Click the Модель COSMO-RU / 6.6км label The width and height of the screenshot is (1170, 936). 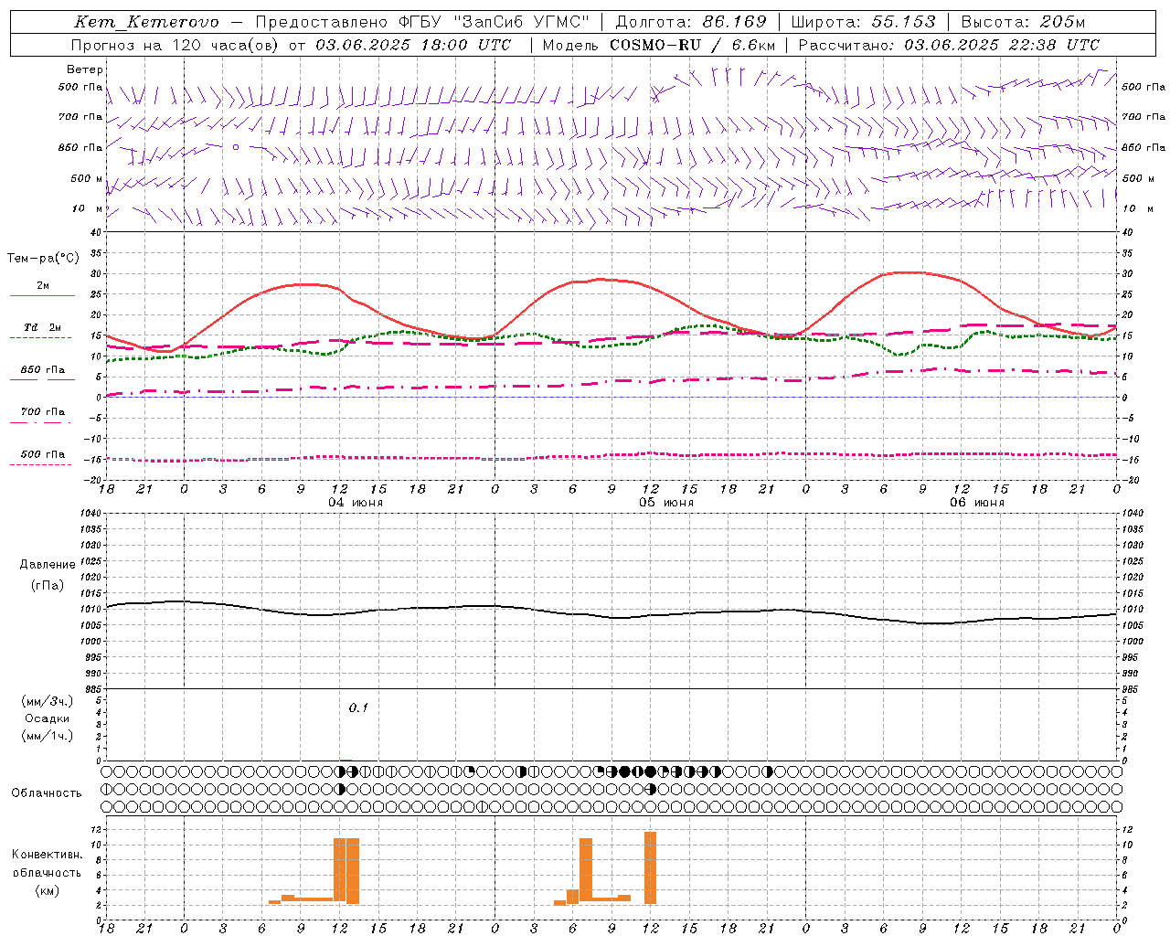coord(659,45)
